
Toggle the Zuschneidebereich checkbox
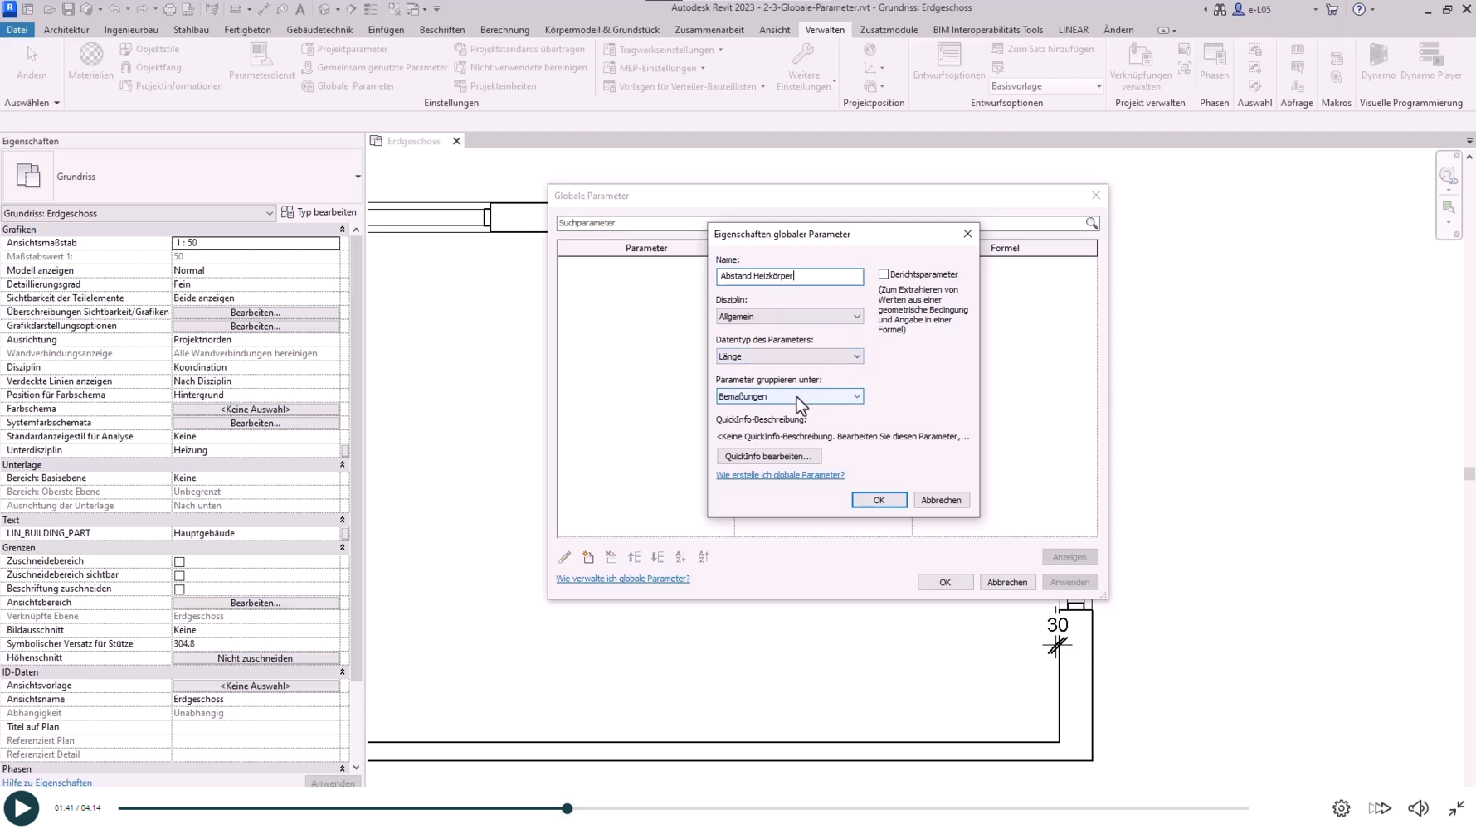click(x=179, y=562)
